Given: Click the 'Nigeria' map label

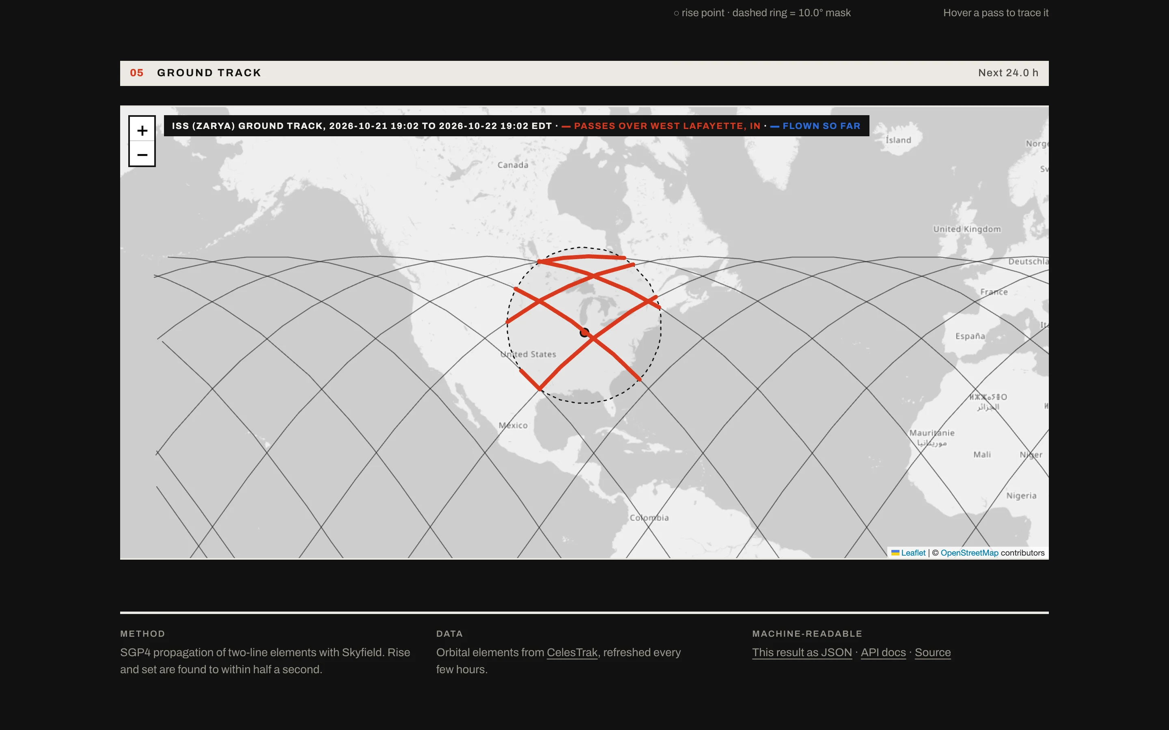Looking at the screenshot, I should pyautogui.click(x=1021, y=496).
